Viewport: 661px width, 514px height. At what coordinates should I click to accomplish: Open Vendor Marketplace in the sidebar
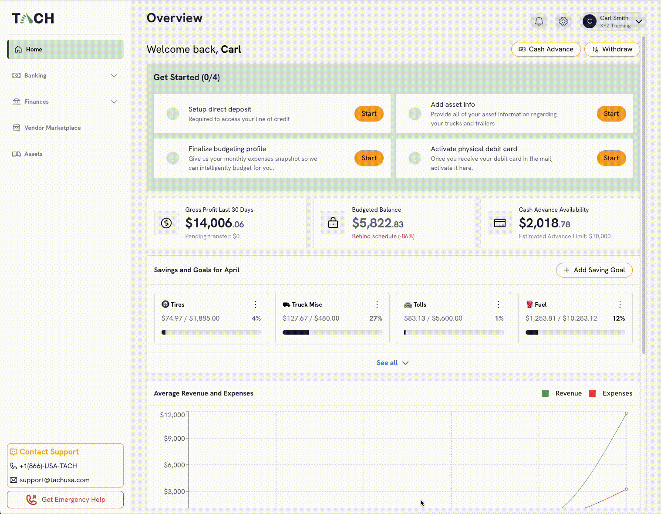pyautogui.click(x=65, y=128)
